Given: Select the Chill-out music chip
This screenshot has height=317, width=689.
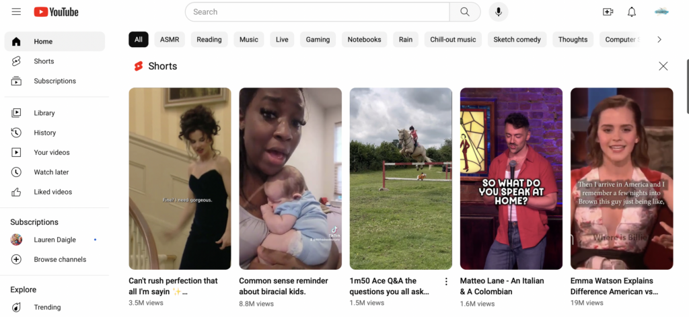Looking at the screenshot, I should pyautogui.click(x=453, y=40).
